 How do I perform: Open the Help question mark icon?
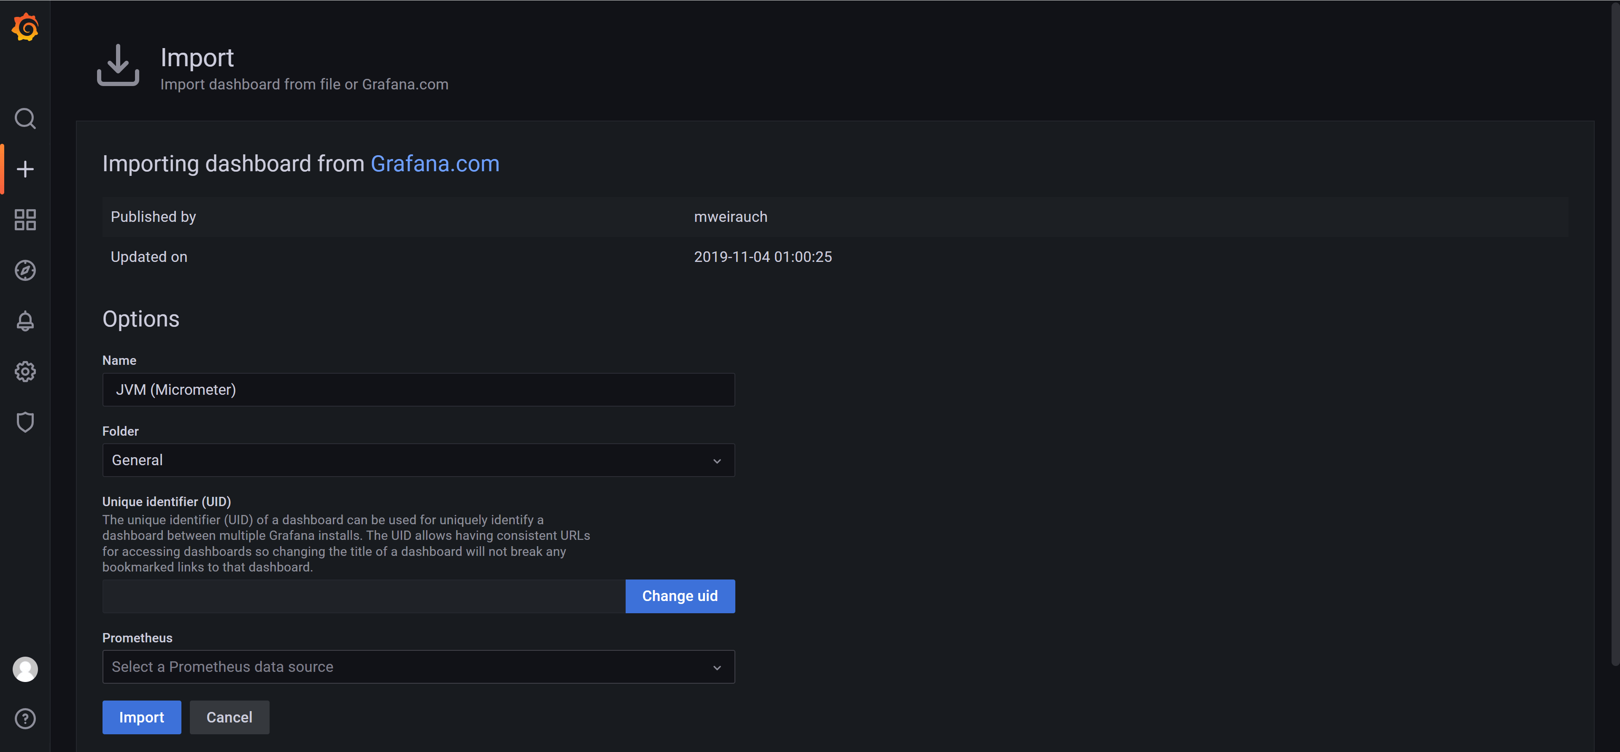pos(25,719)
